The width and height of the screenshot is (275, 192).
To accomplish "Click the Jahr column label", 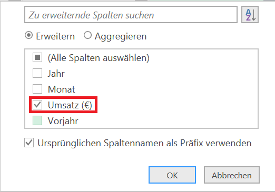I will click(x=56, y=74).
